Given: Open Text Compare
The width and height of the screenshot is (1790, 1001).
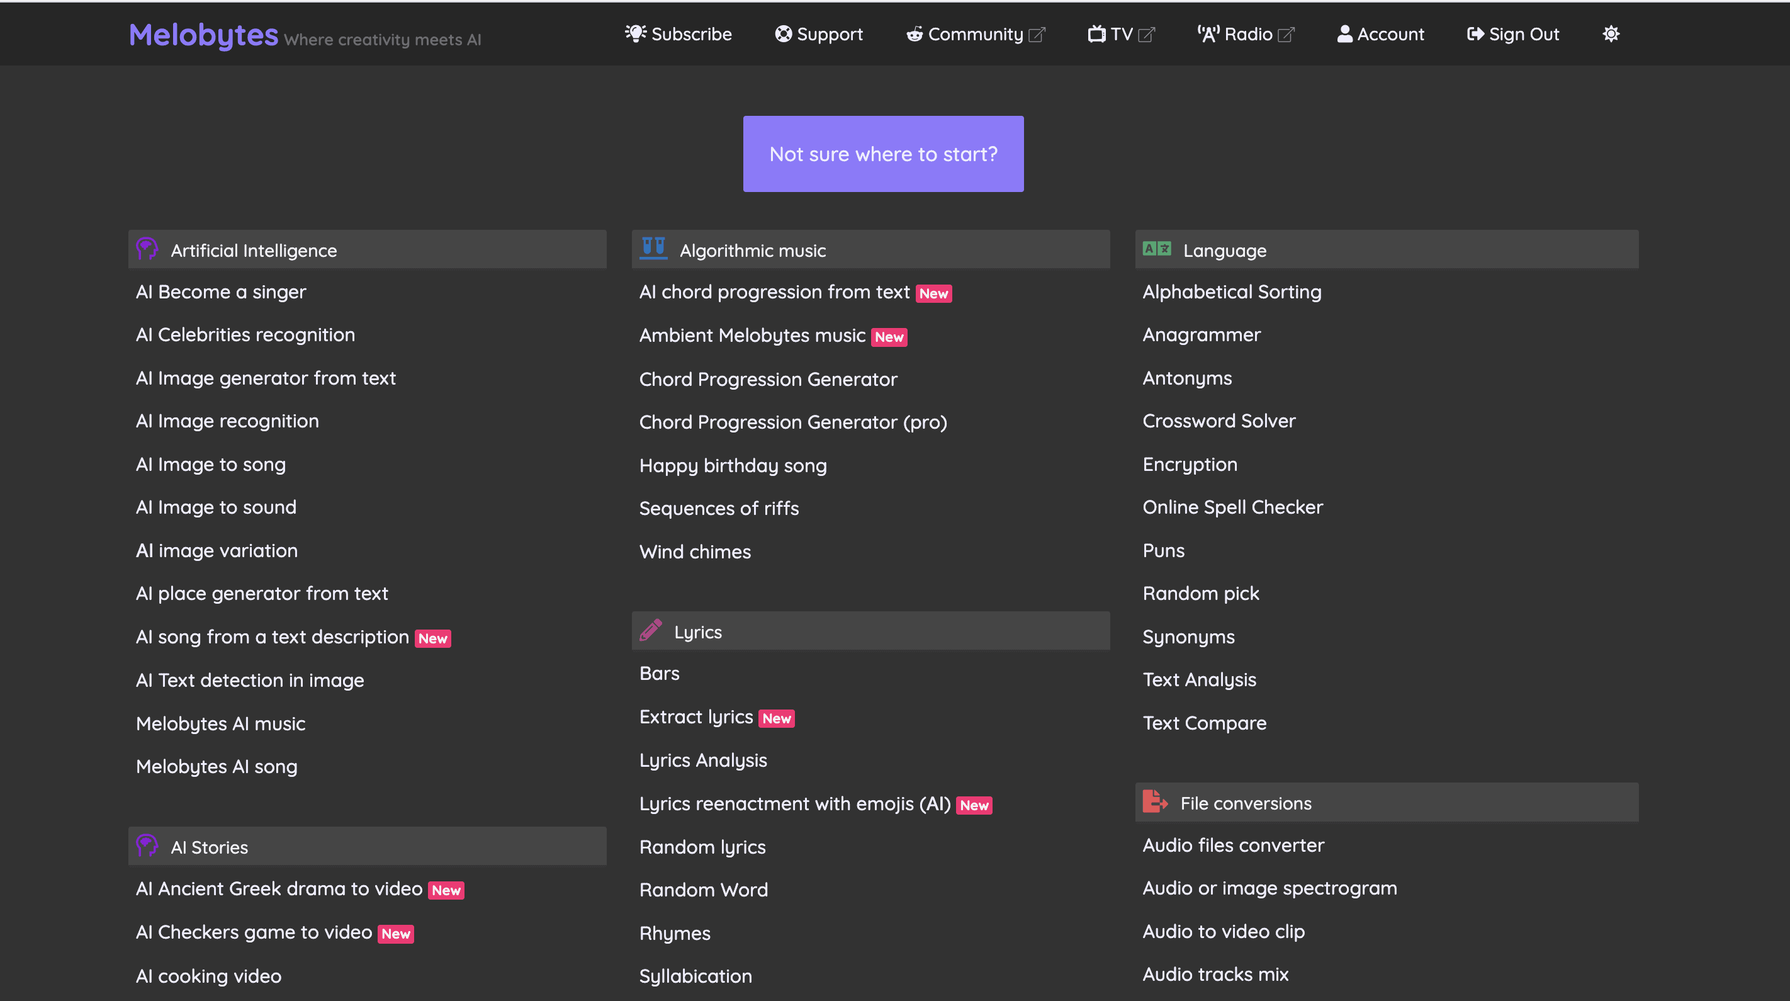Looking at the screenshot, I should click(1204, 723).
